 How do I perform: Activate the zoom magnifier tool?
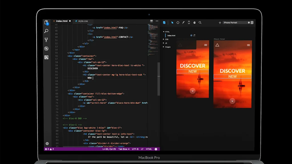click(200, 22)
